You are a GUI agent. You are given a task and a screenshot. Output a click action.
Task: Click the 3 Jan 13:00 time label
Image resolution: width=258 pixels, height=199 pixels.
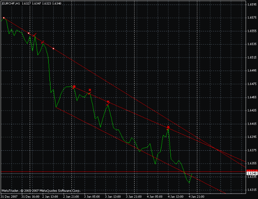113,197
